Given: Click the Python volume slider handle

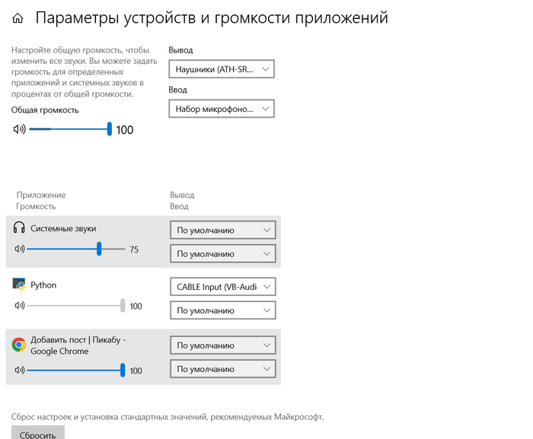Looking at the screenshot, I should pyautogui.click(x=123, y=305).
